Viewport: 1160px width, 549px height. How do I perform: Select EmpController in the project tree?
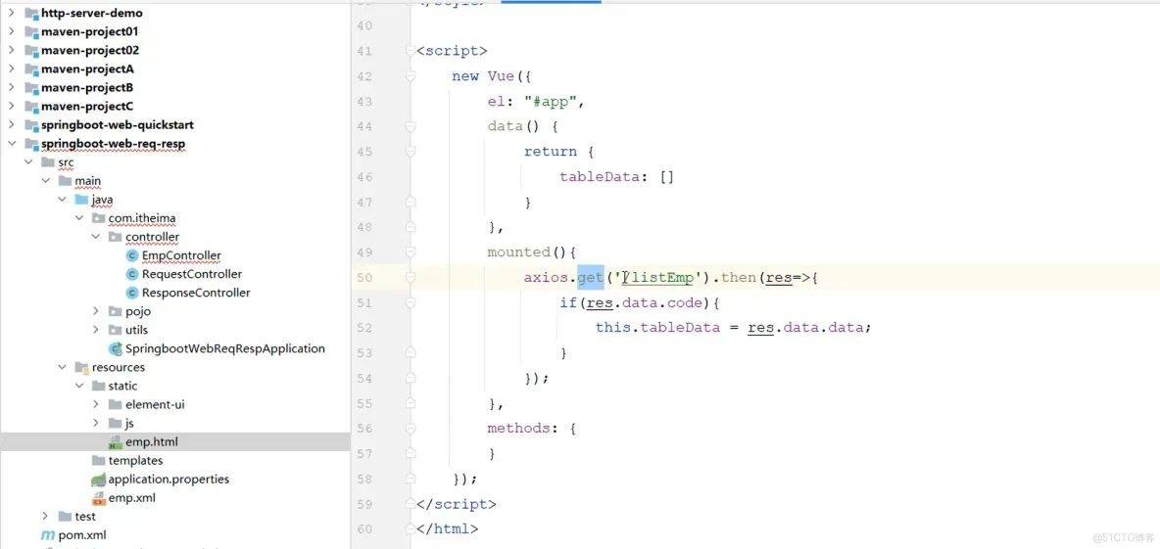(x=181, y=255)
